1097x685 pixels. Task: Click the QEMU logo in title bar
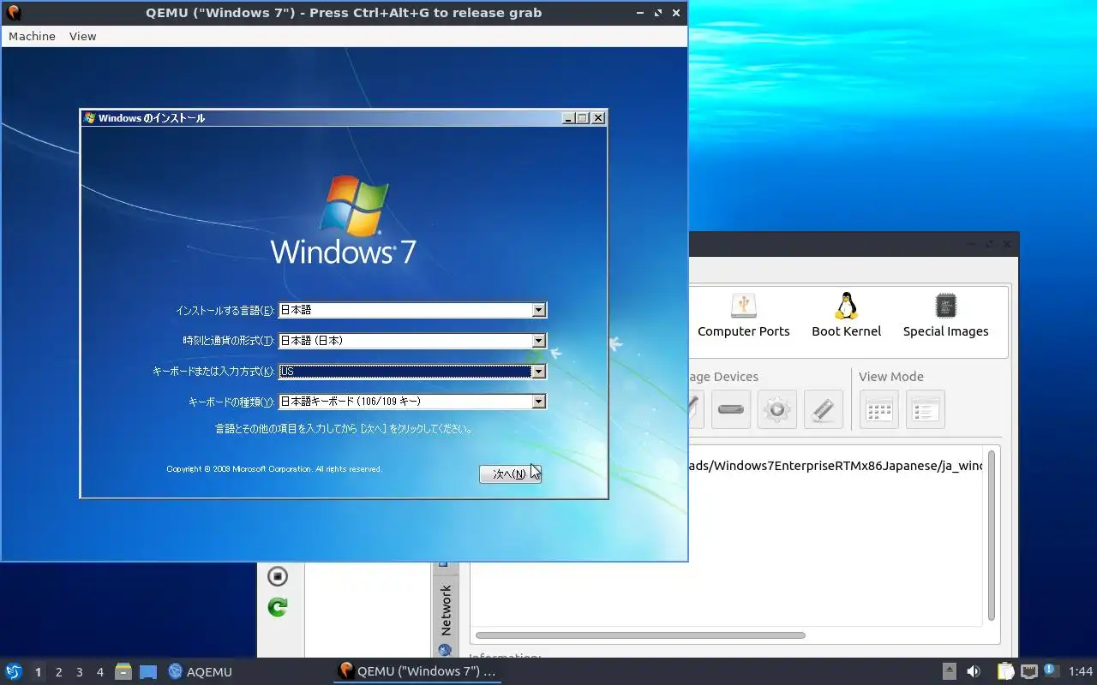[14, 13]
